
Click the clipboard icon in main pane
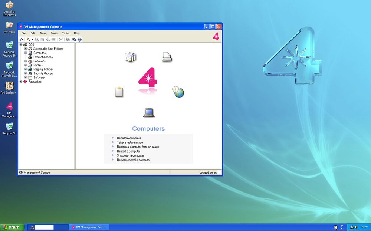pyautogui.click(x=119, y=92)
